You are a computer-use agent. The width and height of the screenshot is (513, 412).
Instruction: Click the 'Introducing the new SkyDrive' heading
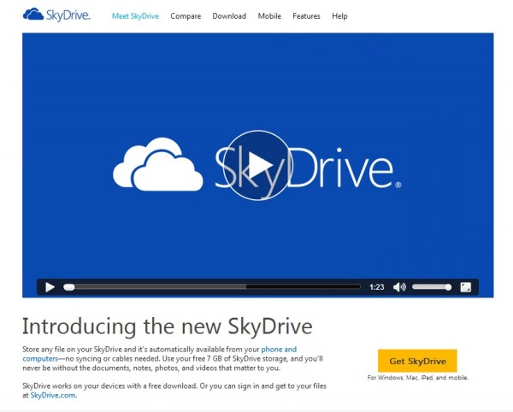[x=168, y=327]
